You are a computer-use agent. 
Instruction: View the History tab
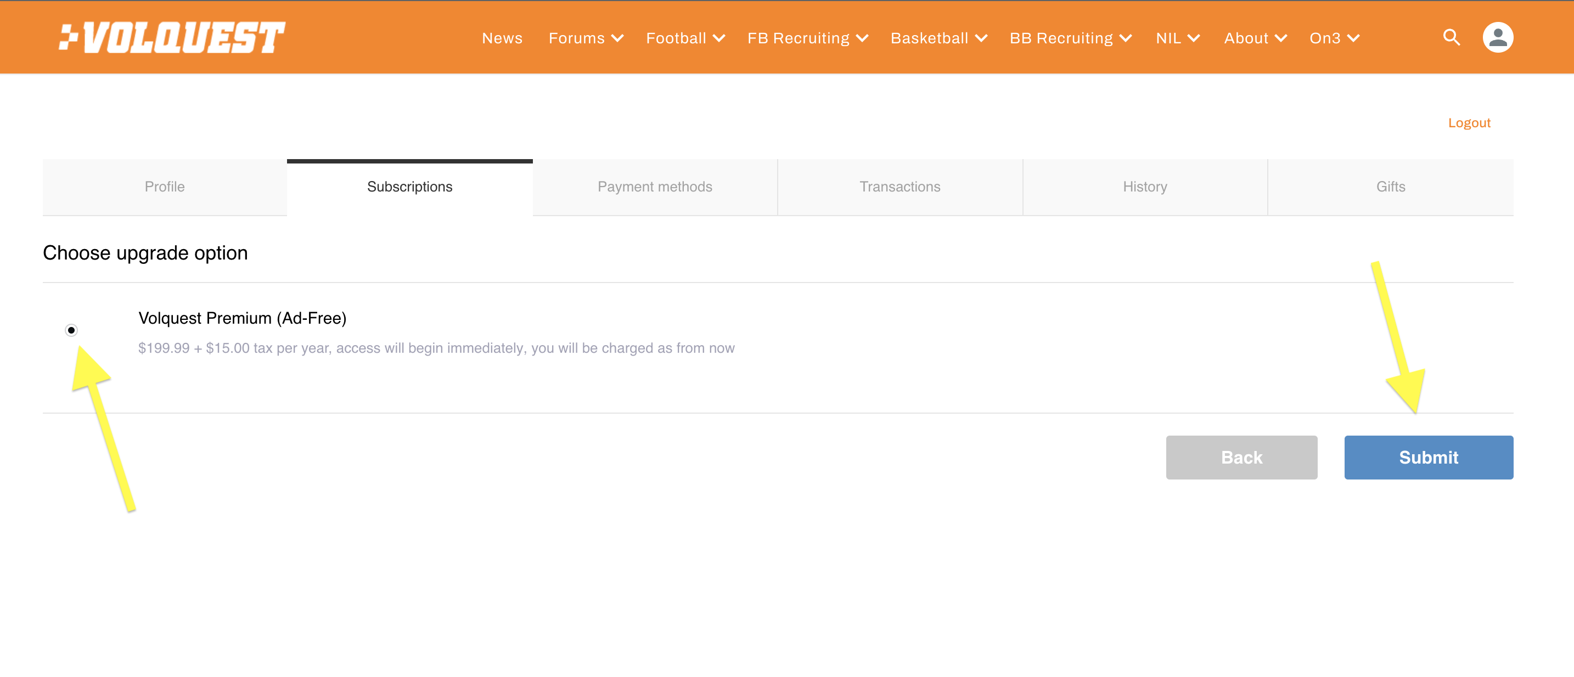click(x=1144, y=187)
